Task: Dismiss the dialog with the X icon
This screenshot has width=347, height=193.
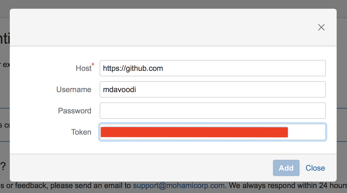Action: point(321,27)
